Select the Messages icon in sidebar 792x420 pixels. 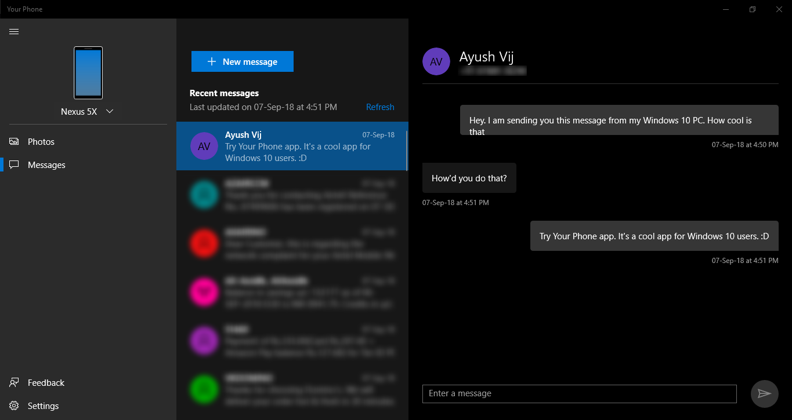click(13, 165)
